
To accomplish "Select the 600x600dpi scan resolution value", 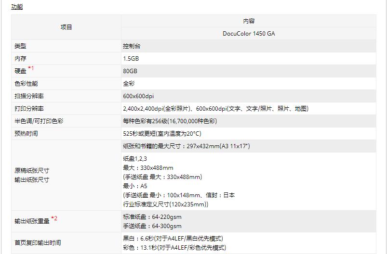I will pos(138,96).
